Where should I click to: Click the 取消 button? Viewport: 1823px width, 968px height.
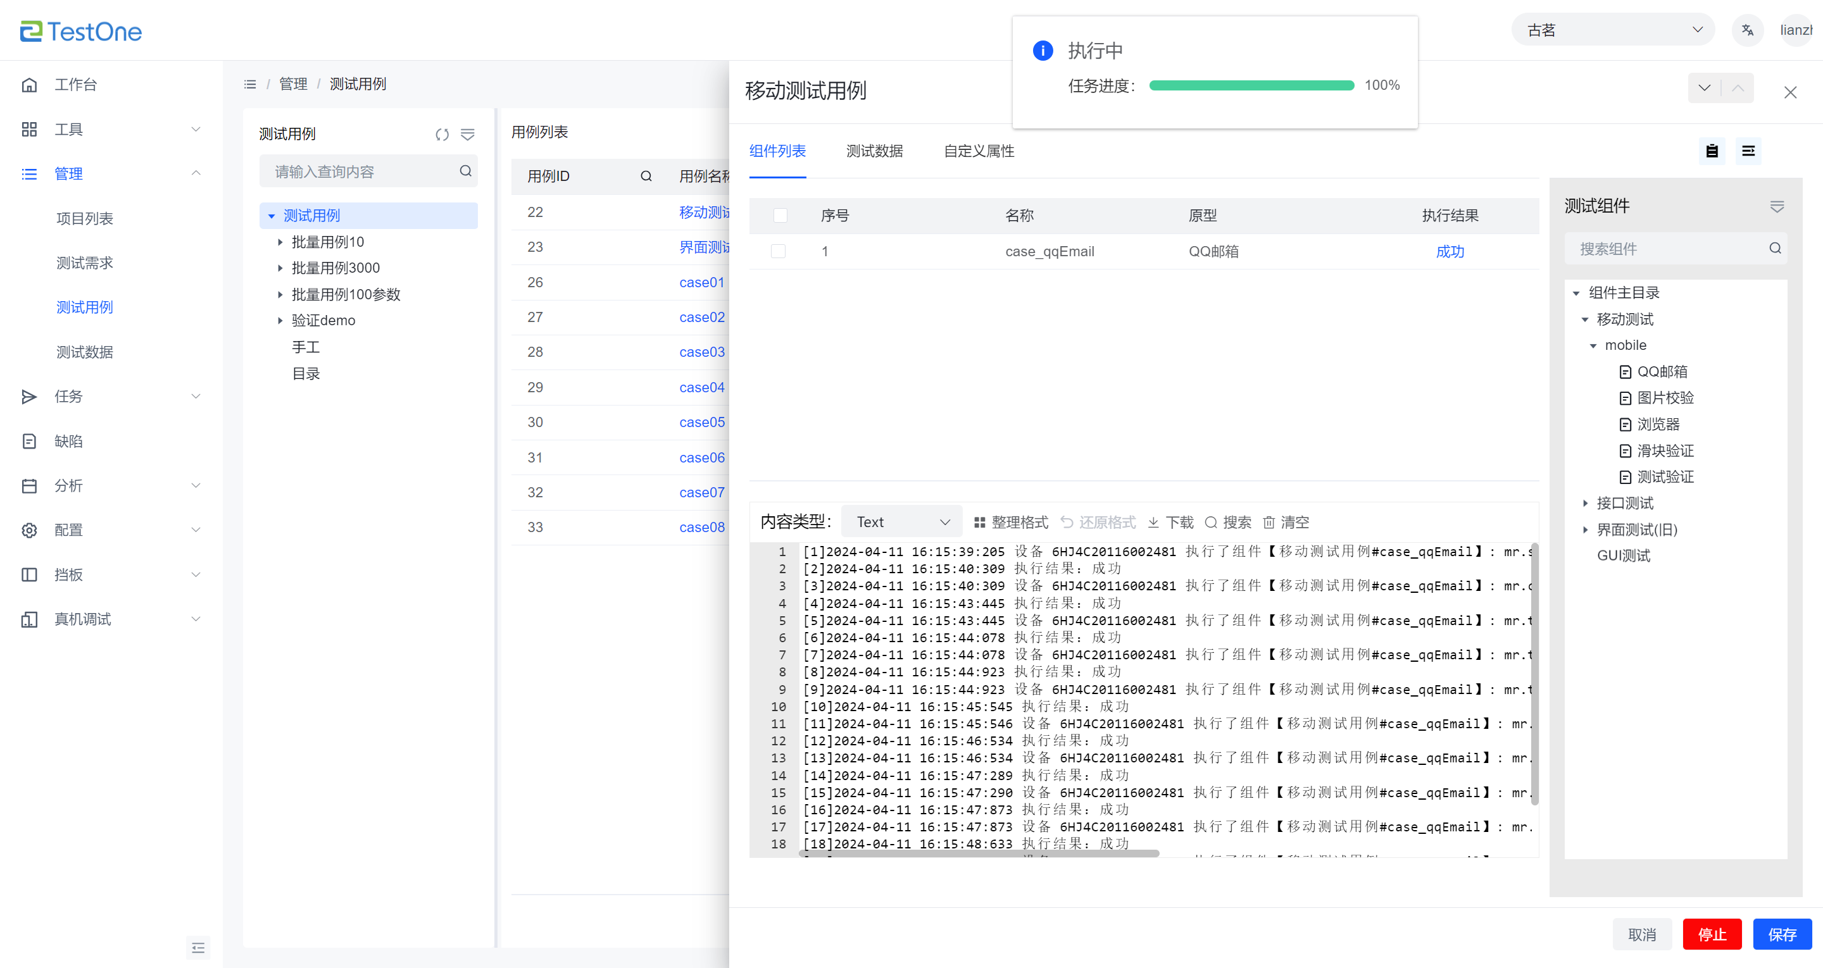click(1642, 934)
